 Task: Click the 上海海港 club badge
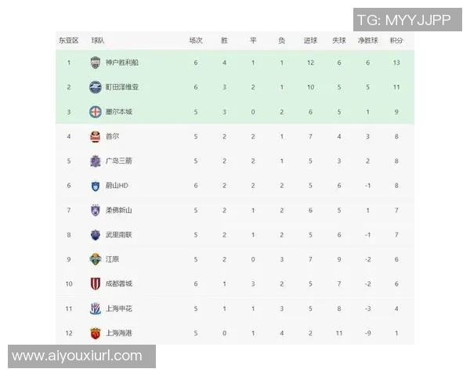[x=95, y=333]
